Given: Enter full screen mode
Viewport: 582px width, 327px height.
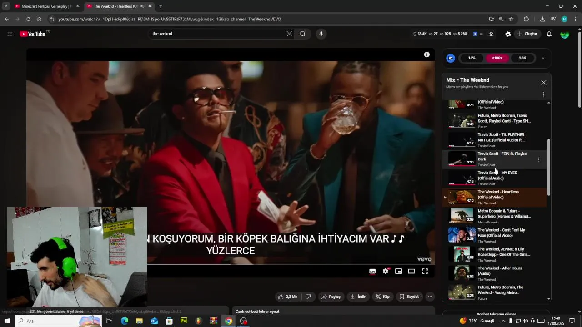Looking at the screenshot, I should (425, 271).
